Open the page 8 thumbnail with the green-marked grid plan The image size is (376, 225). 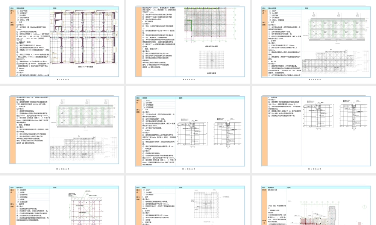188,42
